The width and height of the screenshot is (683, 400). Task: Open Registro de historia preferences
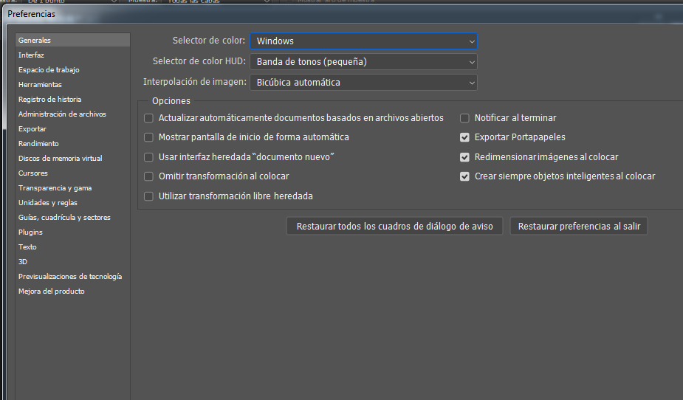coord(73,99)
